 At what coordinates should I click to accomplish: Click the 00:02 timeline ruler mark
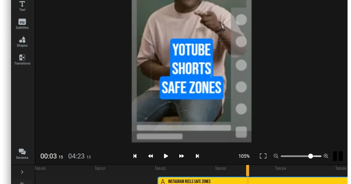click(x=161, y=168)
